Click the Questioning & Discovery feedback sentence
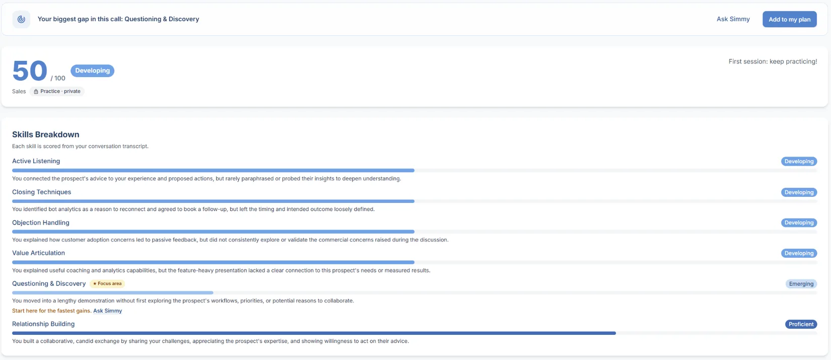This screenshot has height=360, width=831. pyautogui.click(x=183, y=301)
